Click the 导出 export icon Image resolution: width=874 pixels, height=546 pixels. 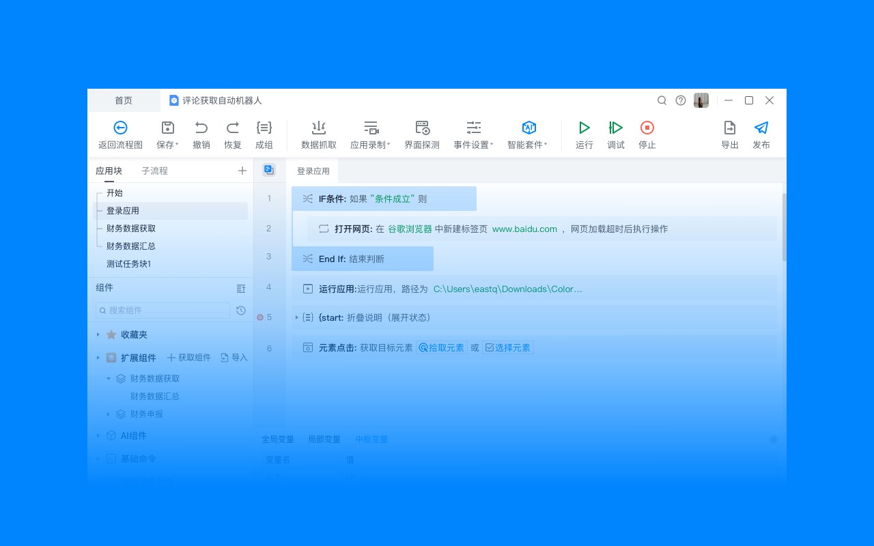[730, 128]
